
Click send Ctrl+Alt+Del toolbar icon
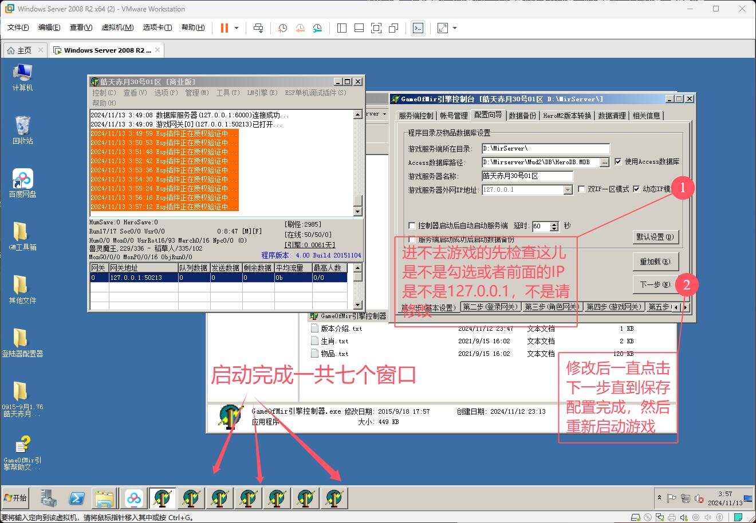(258, 28)
